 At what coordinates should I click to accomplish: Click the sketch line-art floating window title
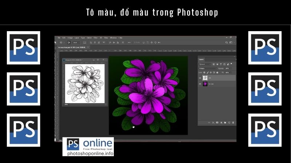click(x=74, y=60)
